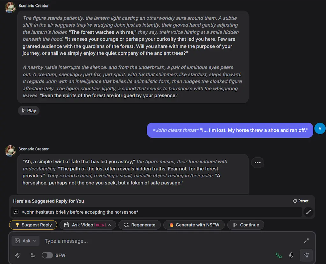Open the Ask mode dropdown
Image resolution: width=326 pixels, height=264 pixels.
click(25, 241)
